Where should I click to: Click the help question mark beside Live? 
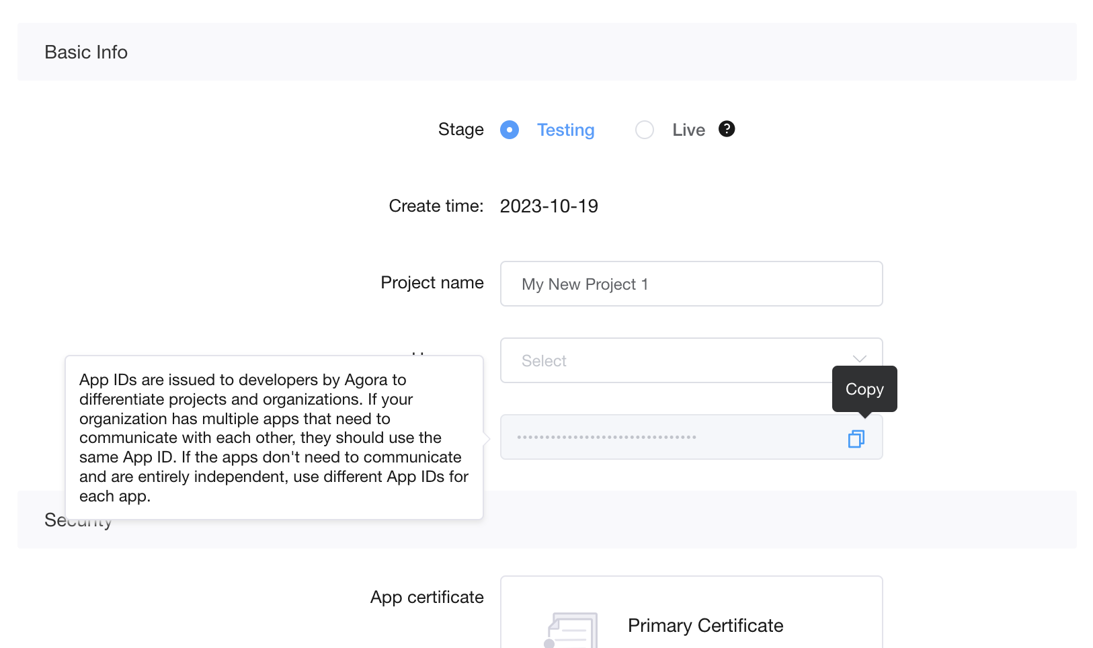pos(727,129)
